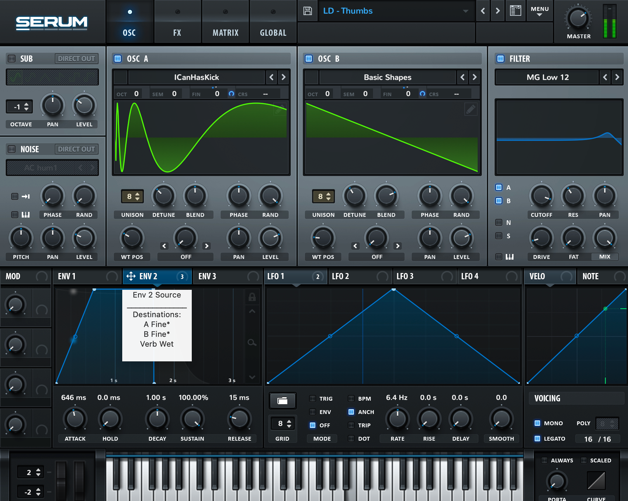Open ICanHasKick wavetable selector
Viewport: 628px width, 501px height.
coord(197,77)
